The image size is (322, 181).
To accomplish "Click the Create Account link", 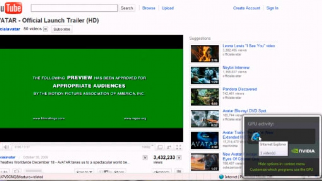I will [246, 8].
